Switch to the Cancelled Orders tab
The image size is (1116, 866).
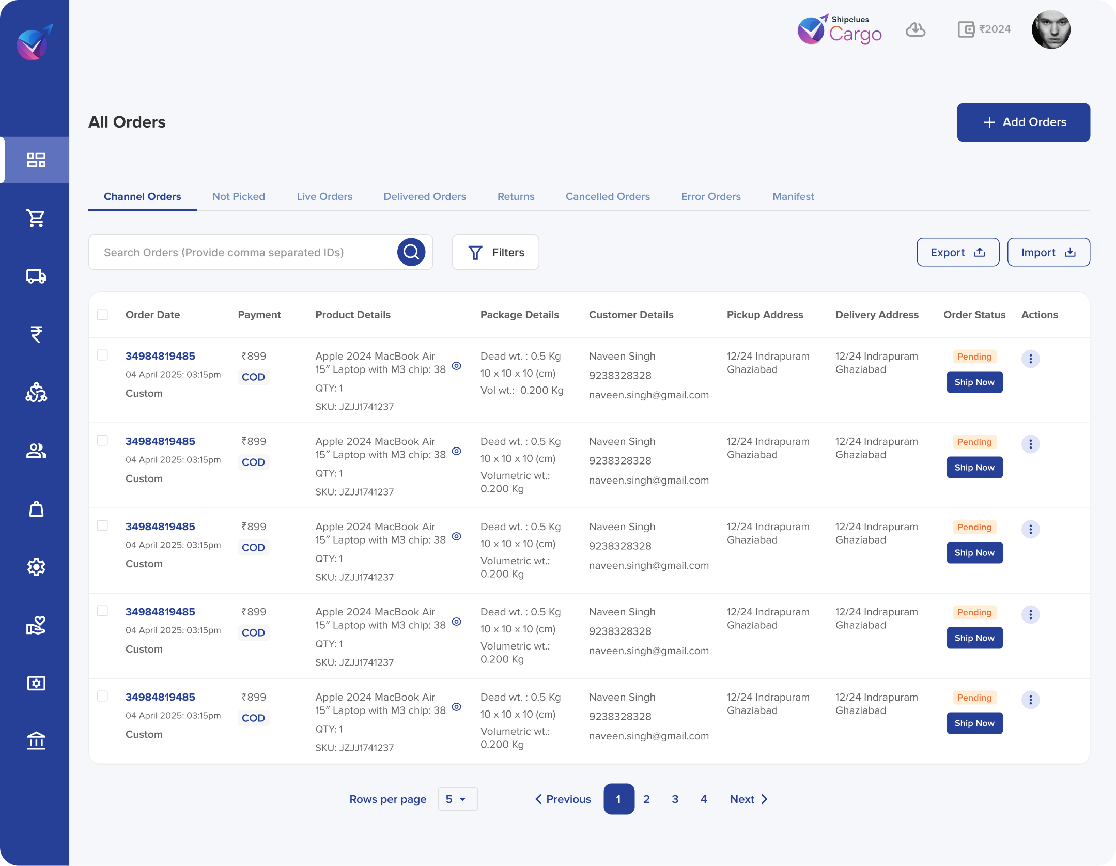pos(608,196)
